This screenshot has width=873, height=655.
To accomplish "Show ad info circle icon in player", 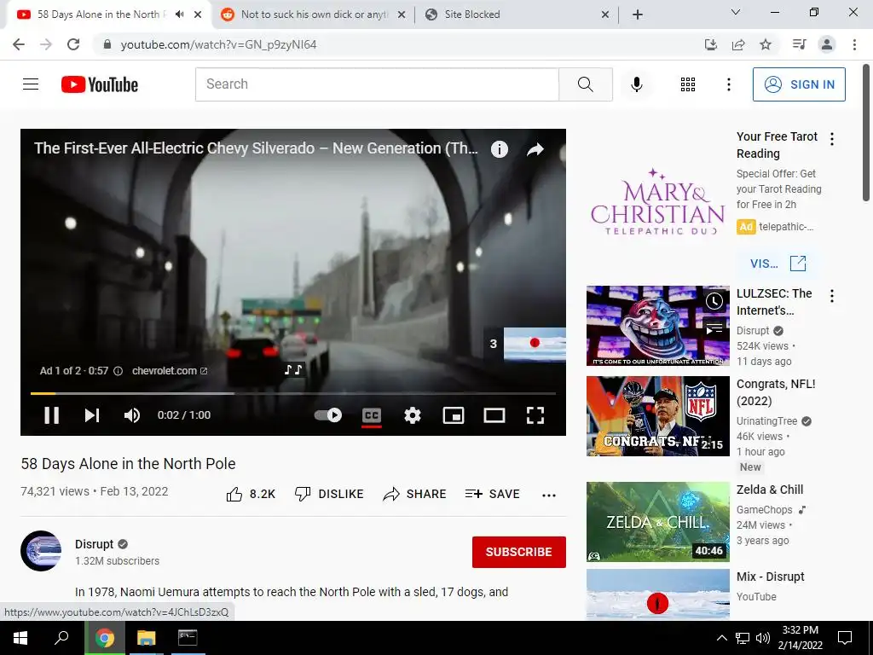I will (x=499, y=148).
